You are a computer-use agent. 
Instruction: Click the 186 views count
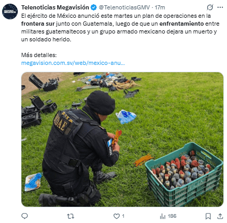point(172,216)
